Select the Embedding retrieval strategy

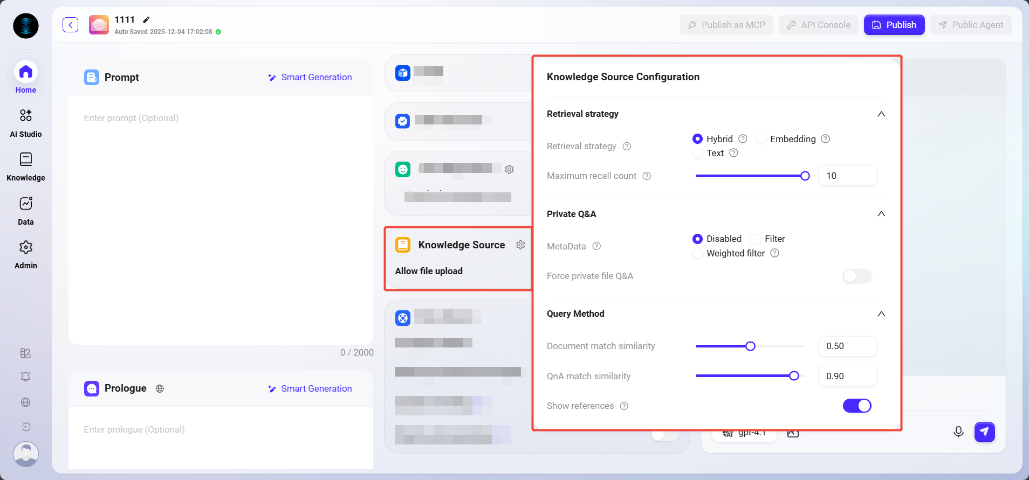[x=762, y=139]
